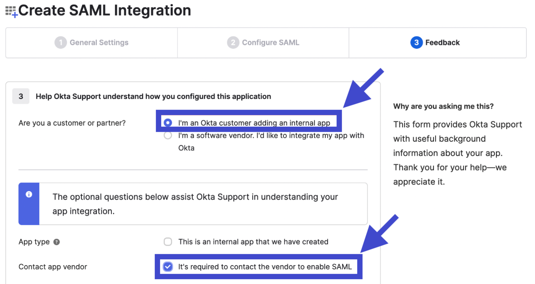Click the Help Okta Support section heading
This screenshot has height=284, width=535.
pos(153,97)
